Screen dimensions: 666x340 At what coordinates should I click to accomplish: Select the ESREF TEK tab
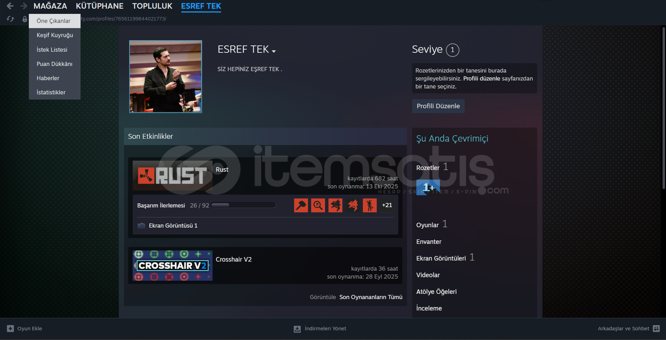click(201, 6)
